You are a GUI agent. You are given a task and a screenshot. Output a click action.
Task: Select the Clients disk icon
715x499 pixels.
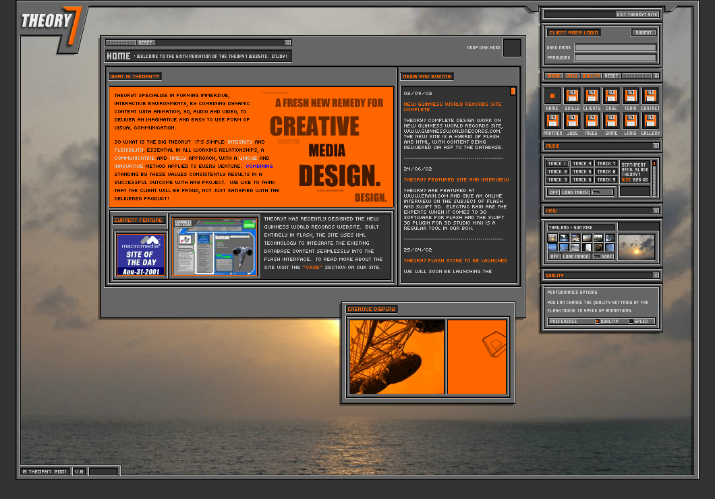point(592,96)
